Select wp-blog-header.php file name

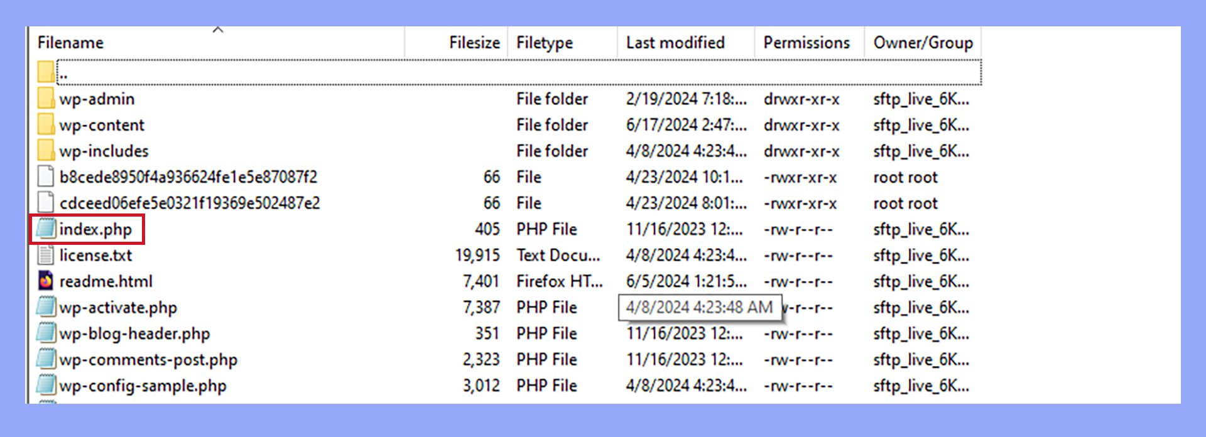pyautogui.click(x=134, y=333)
